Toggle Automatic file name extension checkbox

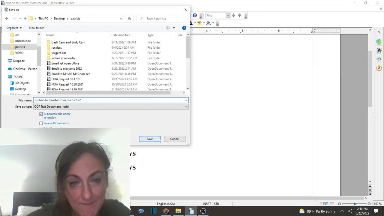click(41, 114)
